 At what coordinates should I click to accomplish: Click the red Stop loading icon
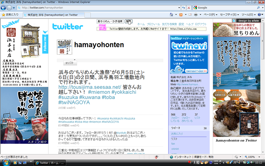189,8
